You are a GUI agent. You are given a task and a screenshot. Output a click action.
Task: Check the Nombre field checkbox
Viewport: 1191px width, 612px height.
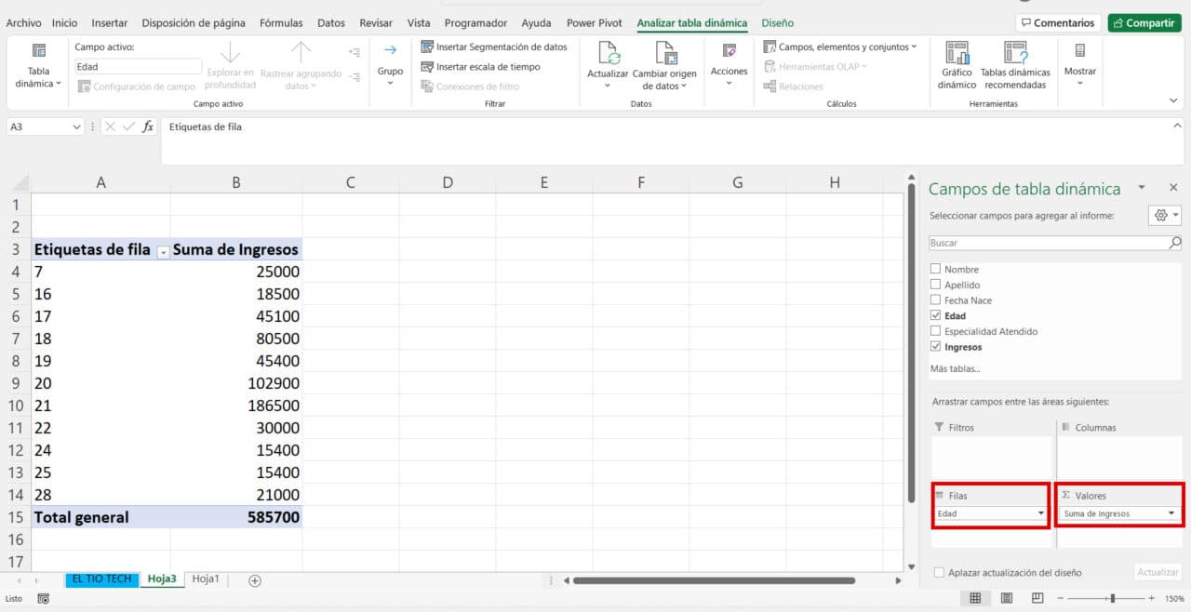pyautogui.click(x=936, y=270)
